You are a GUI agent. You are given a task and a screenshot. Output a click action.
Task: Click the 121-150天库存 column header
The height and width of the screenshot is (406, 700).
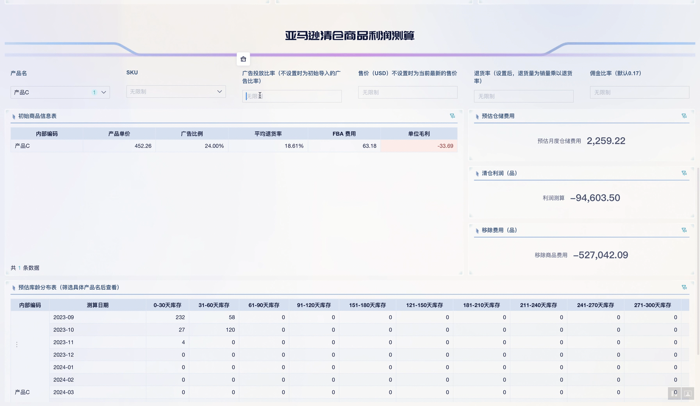point(424,305)
